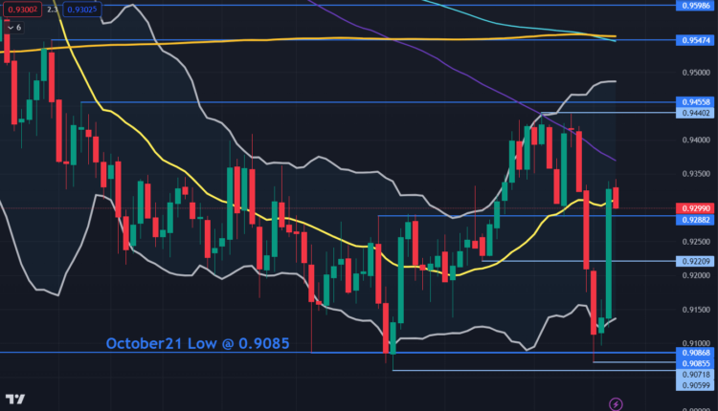Select the 0.95474 price level label
Viewport: 718px width, 411px height.
coord(694,40)
